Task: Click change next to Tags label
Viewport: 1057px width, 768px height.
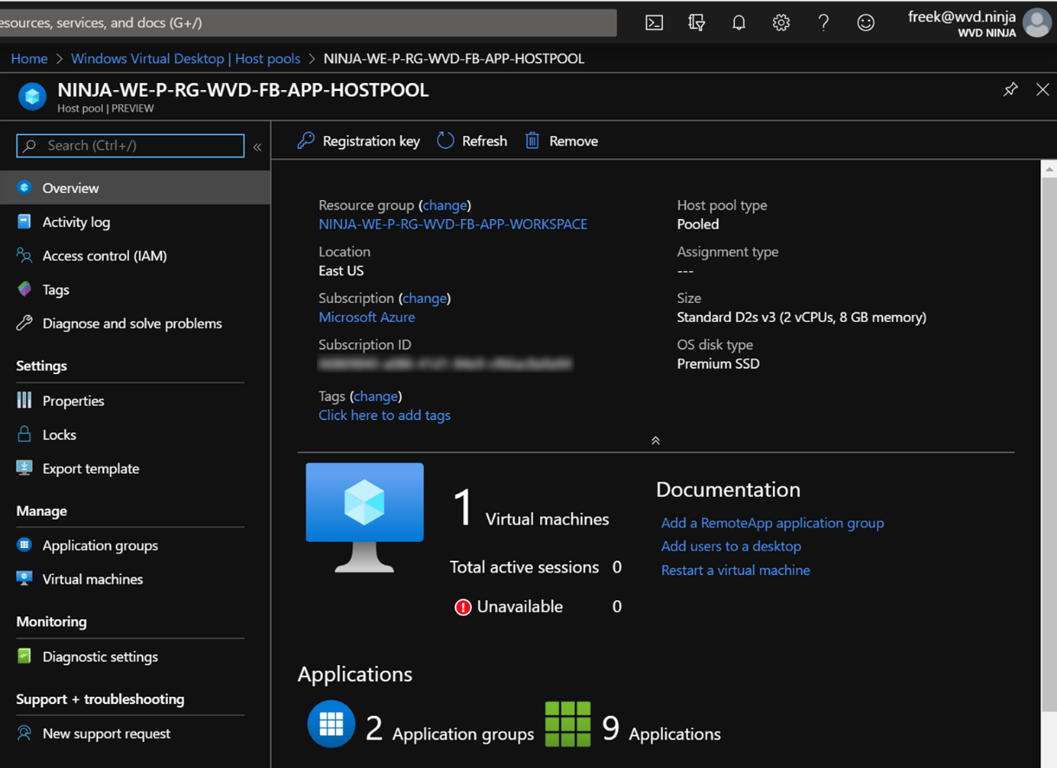Action: [376, 396]
